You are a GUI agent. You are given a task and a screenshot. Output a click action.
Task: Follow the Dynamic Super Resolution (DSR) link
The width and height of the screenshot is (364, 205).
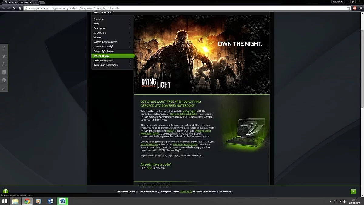[176, 132]
